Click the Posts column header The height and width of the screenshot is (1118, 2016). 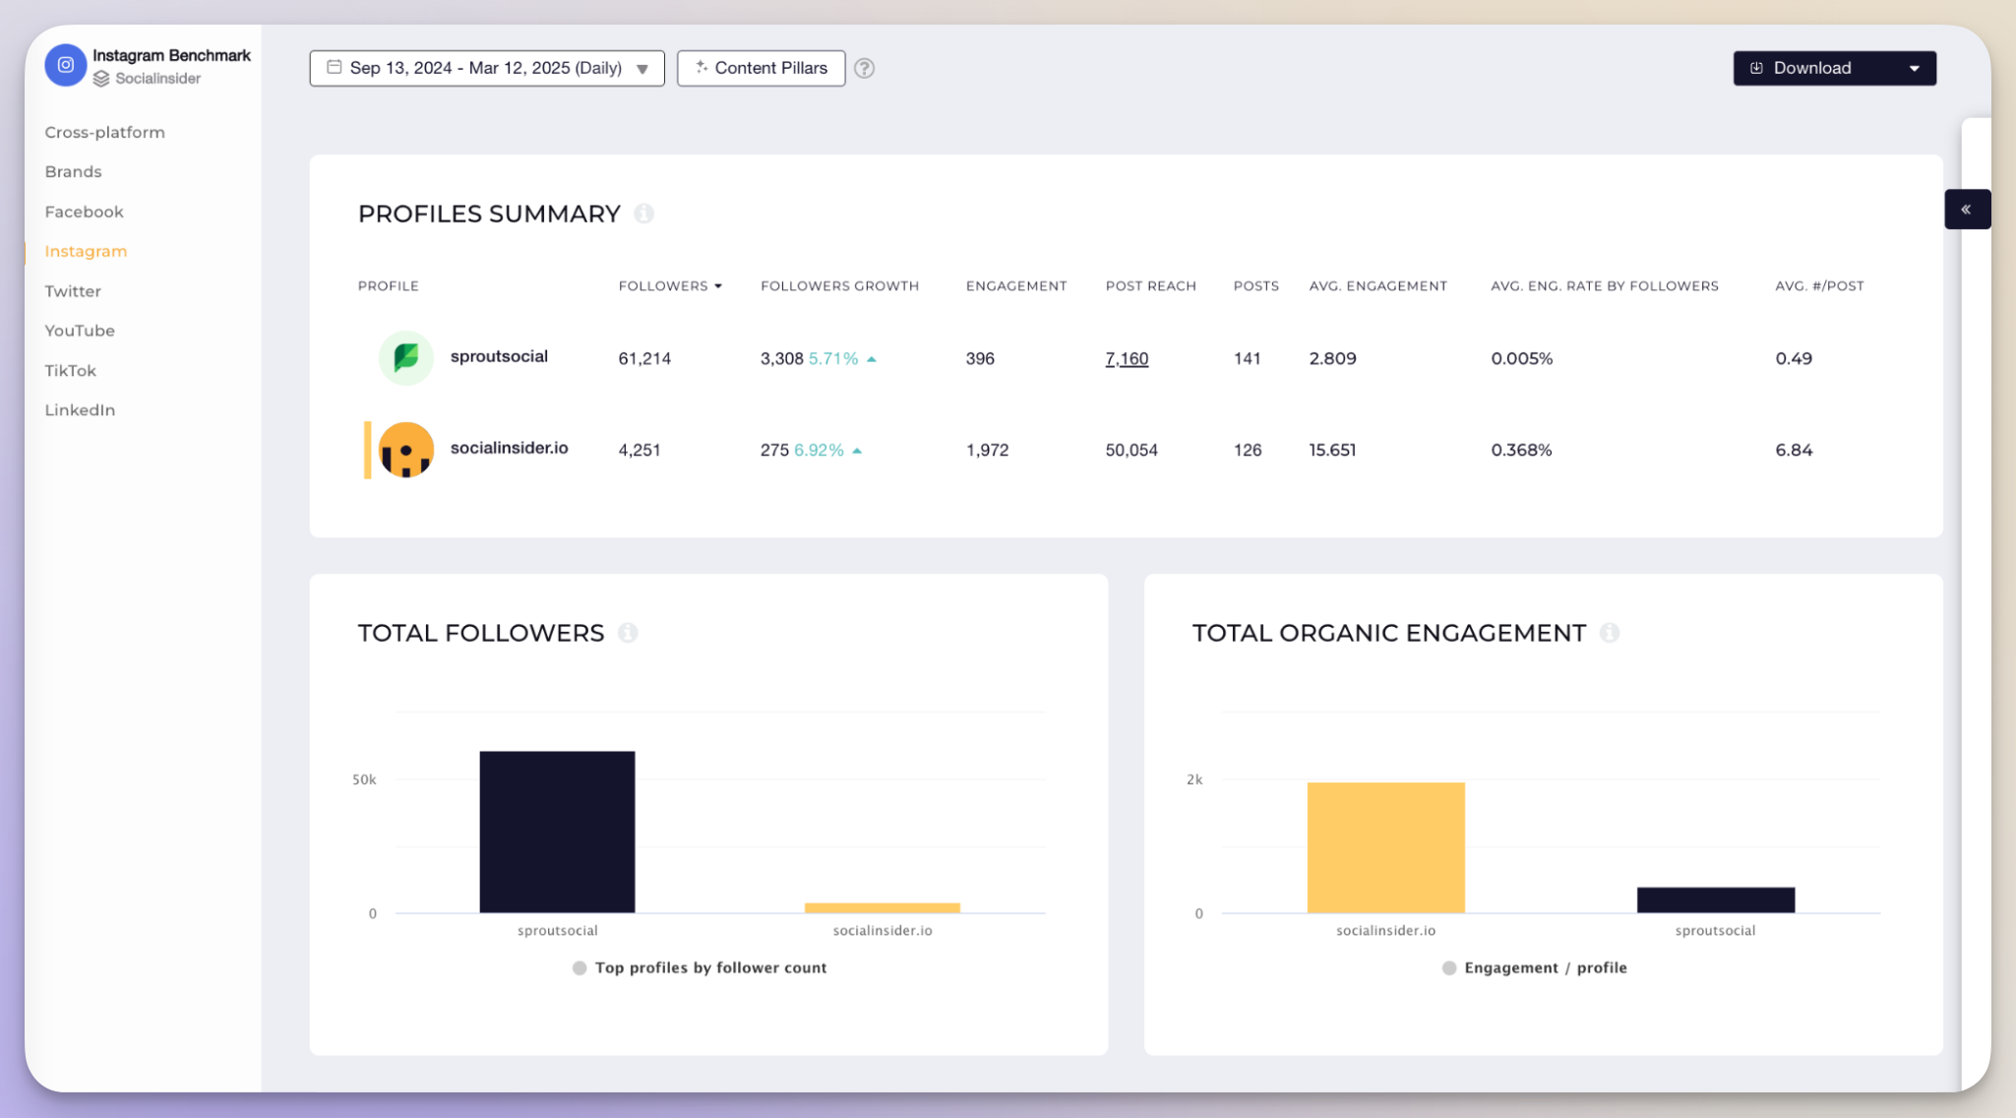(x=1256, y=285)
